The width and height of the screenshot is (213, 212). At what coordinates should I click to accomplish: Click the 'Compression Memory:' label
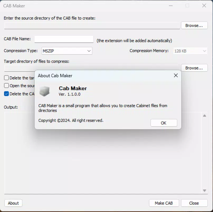tap(149, 51)
